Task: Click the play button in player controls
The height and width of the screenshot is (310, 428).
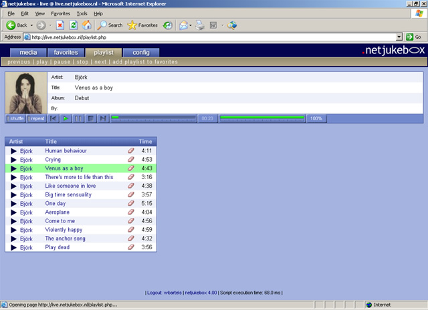Action: pyautogui.click(x=66, y=118)
